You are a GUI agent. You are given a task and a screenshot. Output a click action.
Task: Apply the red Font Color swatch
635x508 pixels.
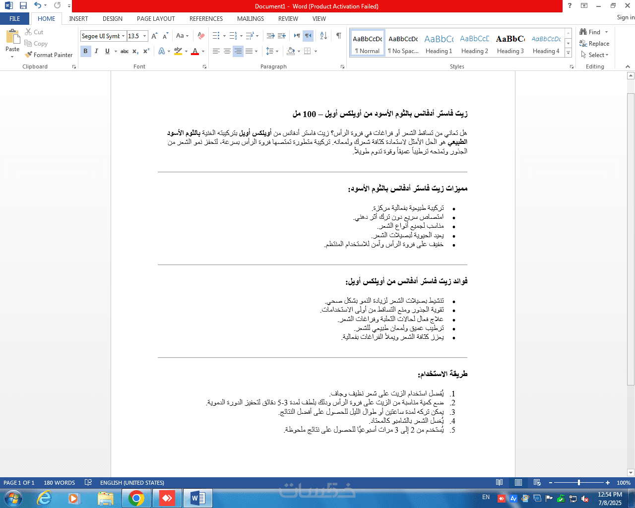(x=195, y=51)
